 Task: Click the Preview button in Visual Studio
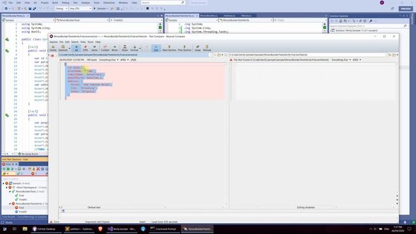coord(406,8)
